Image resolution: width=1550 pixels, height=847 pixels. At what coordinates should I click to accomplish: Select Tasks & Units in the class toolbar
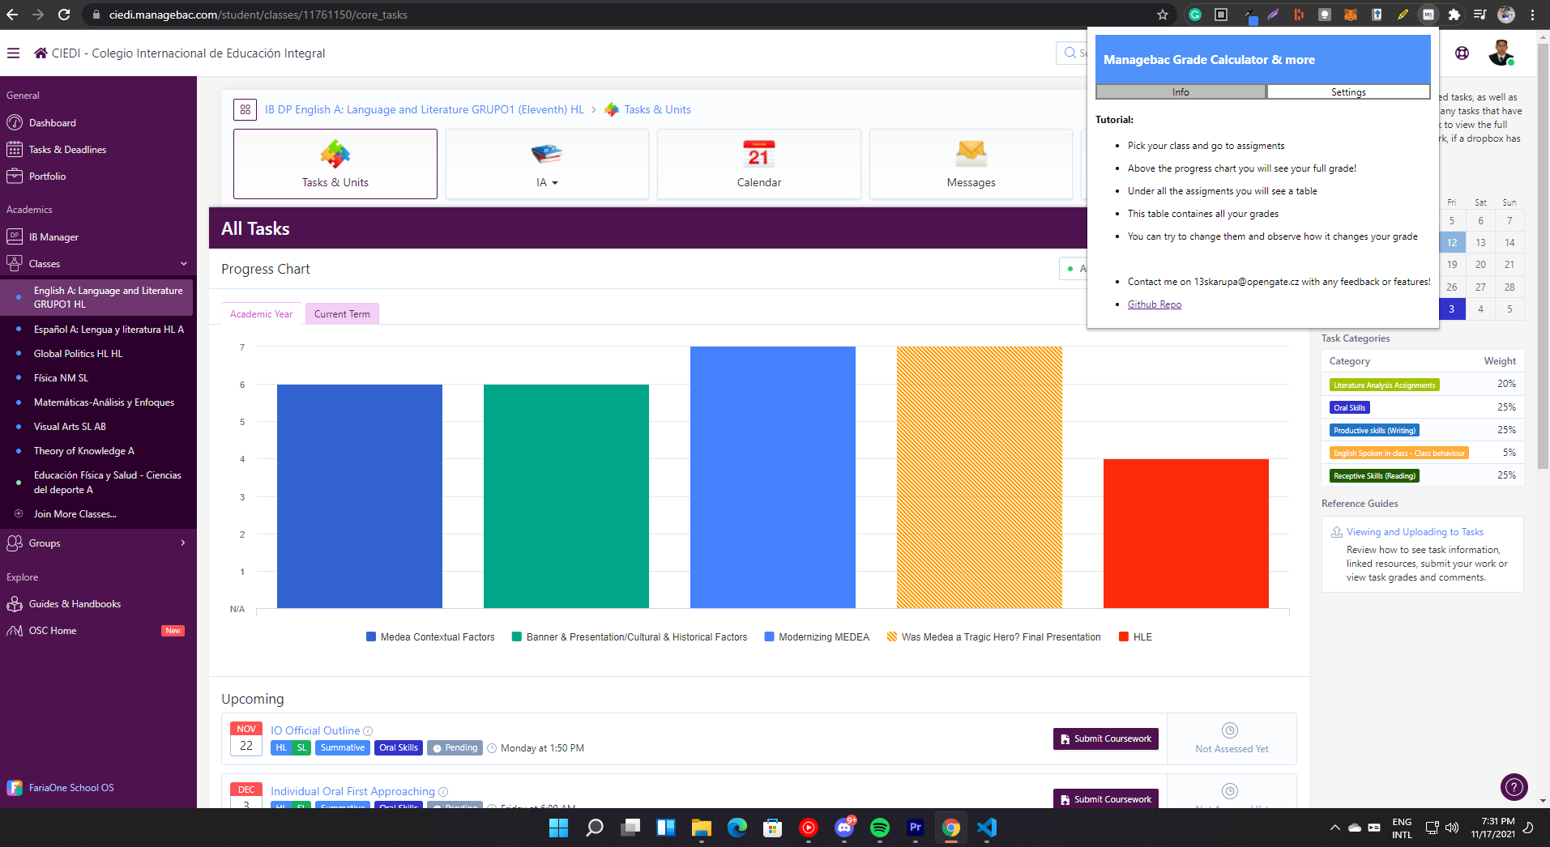point(335,164)
